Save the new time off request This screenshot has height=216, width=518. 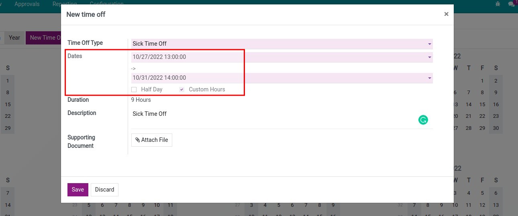[77, 190]
